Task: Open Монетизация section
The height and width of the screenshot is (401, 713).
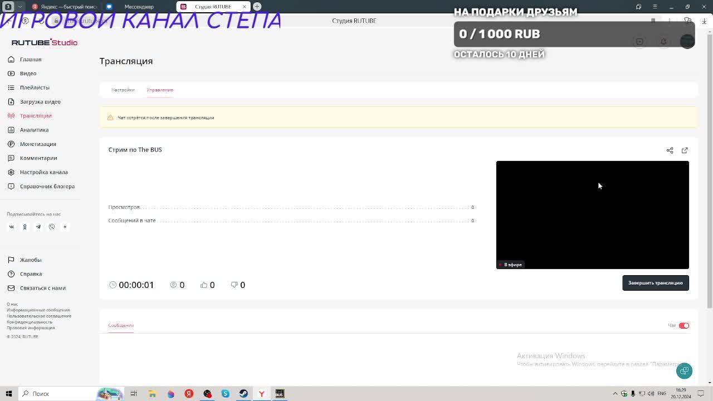Action: click(x=38, y=144)
